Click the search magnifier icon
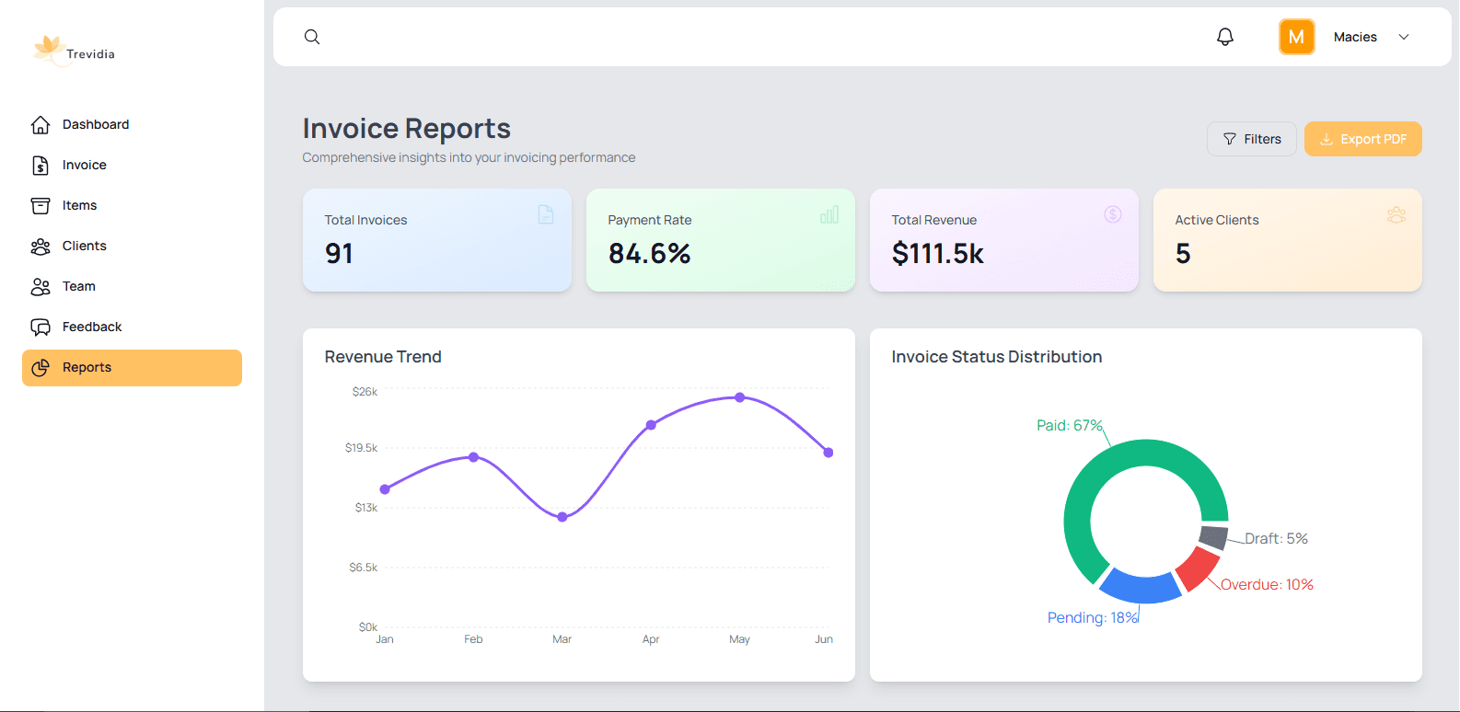The width and height of the screenshot is (1460, 712). [x=312, y=37]
